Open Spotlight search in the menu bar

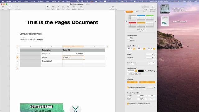pos(171,1)
